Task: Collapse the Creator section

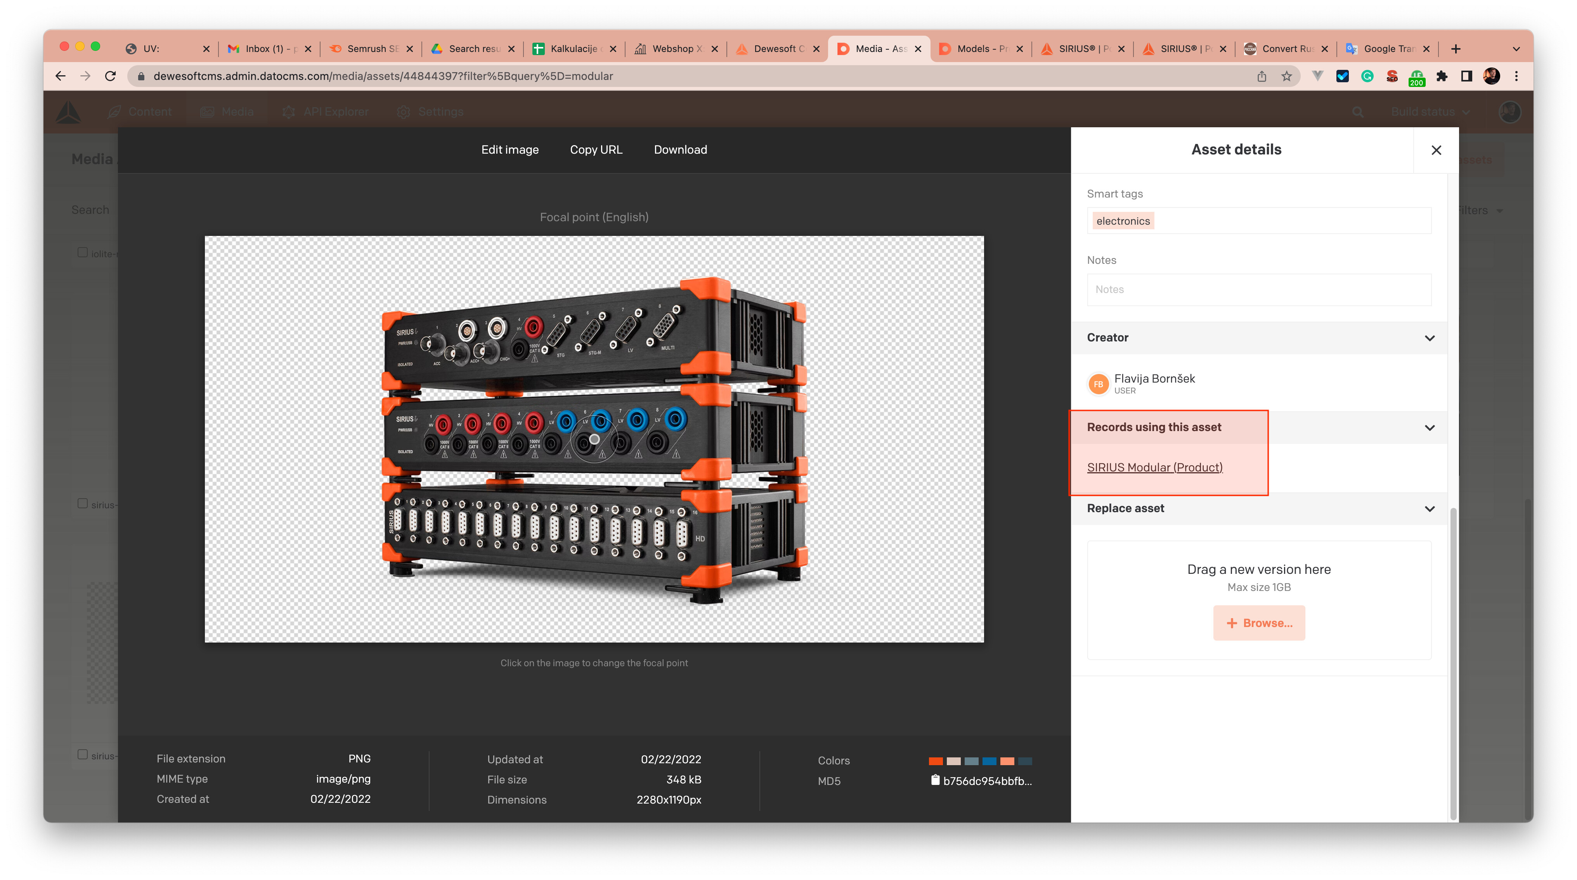Action: pyautogui.click(x=1430, y=338)
